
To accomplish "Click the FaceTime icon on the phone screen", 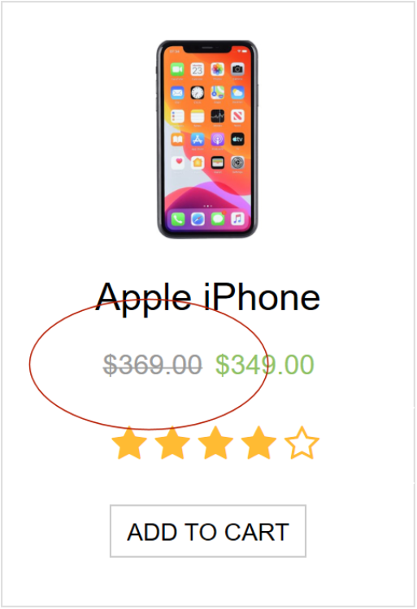I will pyautogui.click(x=177, y=70).
